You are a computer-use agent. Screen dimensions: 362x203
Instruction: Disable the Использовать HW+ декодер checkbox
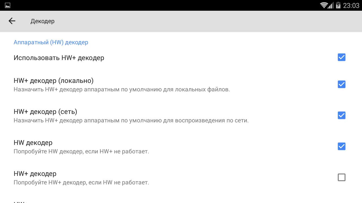coord(341,57)
